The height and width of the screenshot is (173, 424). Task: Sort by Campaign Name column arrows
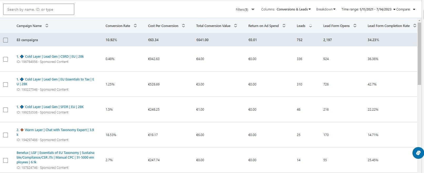(x=47, y=26)
